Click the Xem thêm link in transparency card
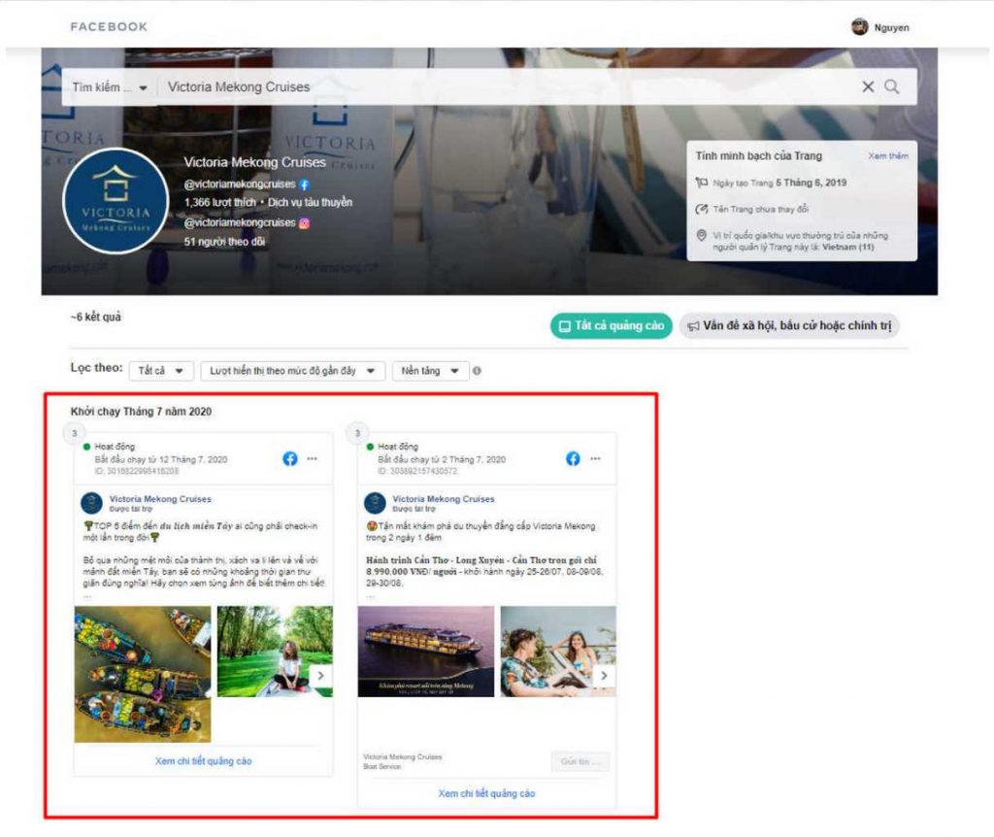 tap(888, 156)
